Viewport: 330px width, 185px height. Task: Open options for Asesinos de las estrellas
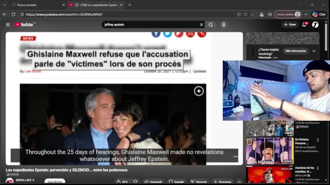[318, 169]
